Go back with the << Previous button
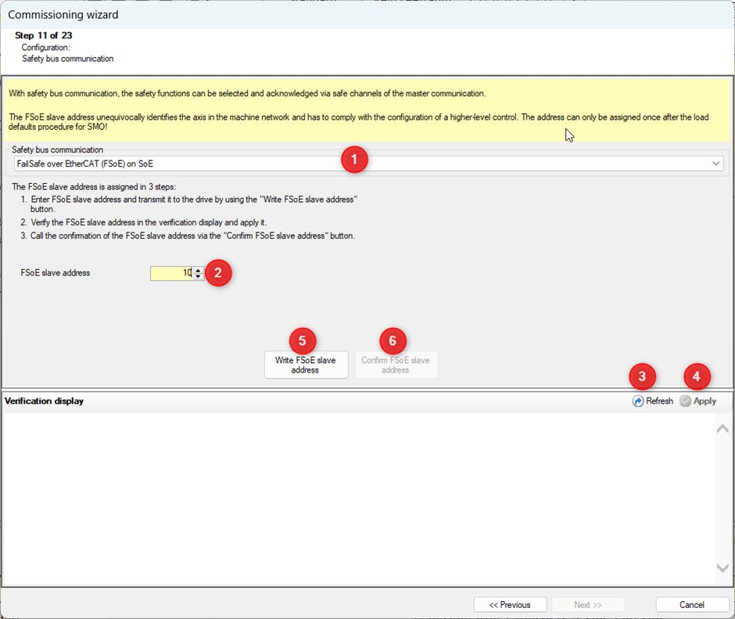Screen dimensions: 735x619 pos(510,605)
